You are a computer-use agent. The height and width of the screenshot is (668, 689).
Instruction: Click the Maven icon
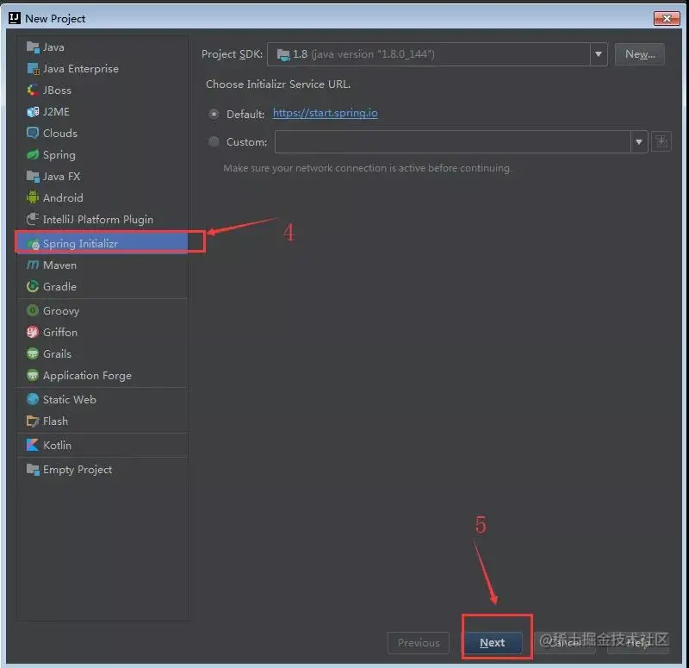pos(33,265)
